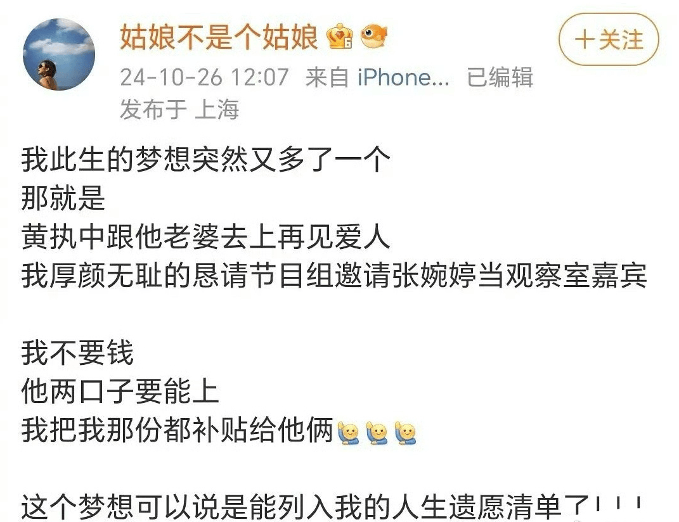Click the plus sign in 关注 button
Screen dimensions: 679x522
(x=585, y=39)
